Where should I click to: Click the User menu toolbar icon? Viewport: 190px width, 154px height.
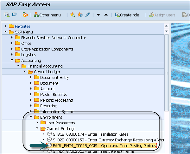(x=7, y=15)
